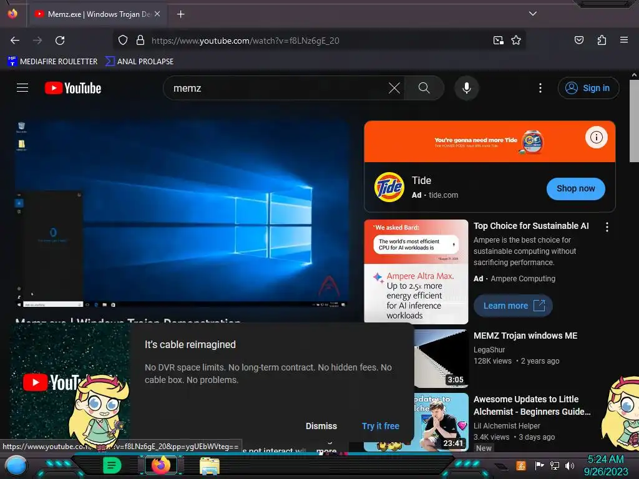Open options menu for the Ampere ad

point(607,227)
